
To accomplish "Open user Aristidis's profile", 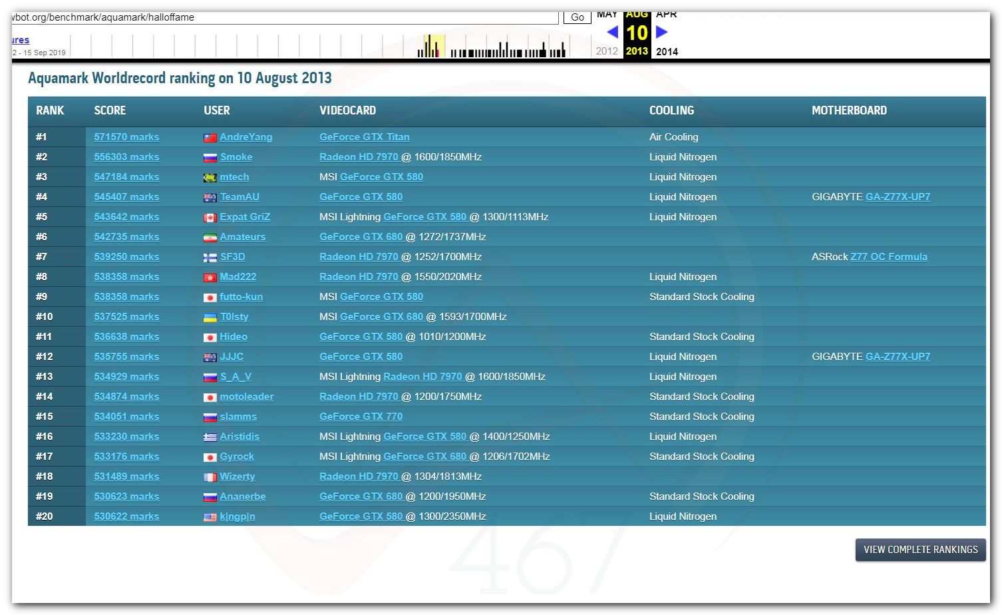I will pyautogui.click(x=240, y=437).
